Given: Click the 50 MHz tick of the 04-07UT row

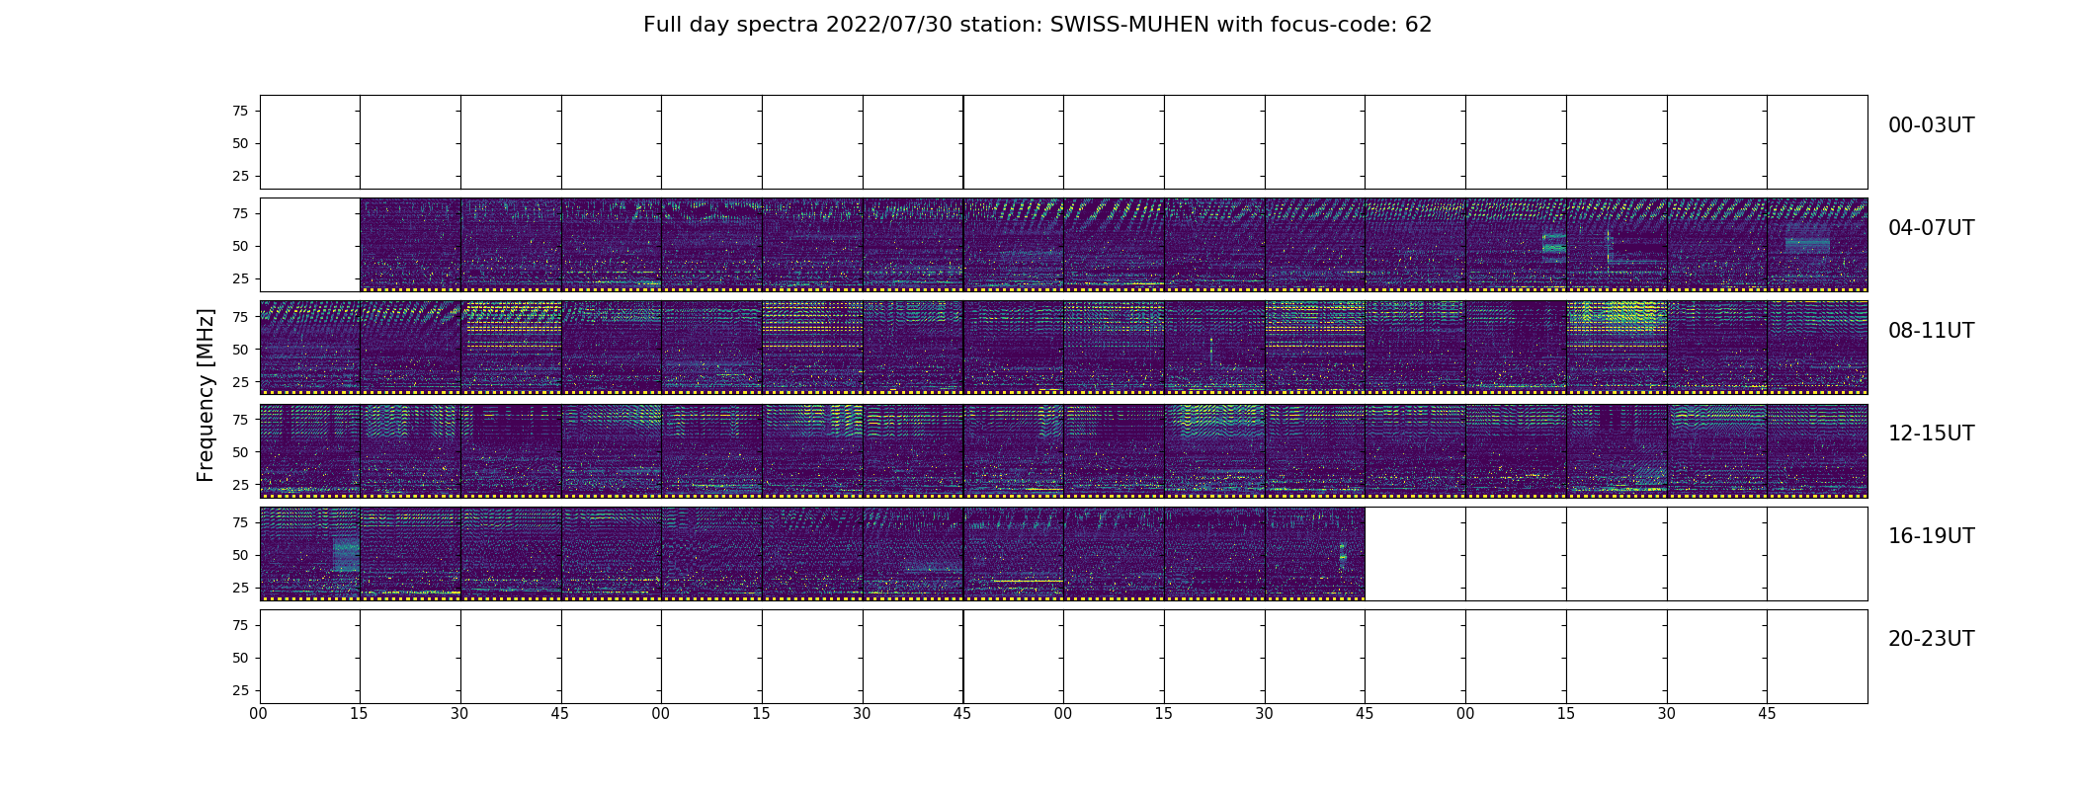Looking at the screenshot, I should coord(240,246).
